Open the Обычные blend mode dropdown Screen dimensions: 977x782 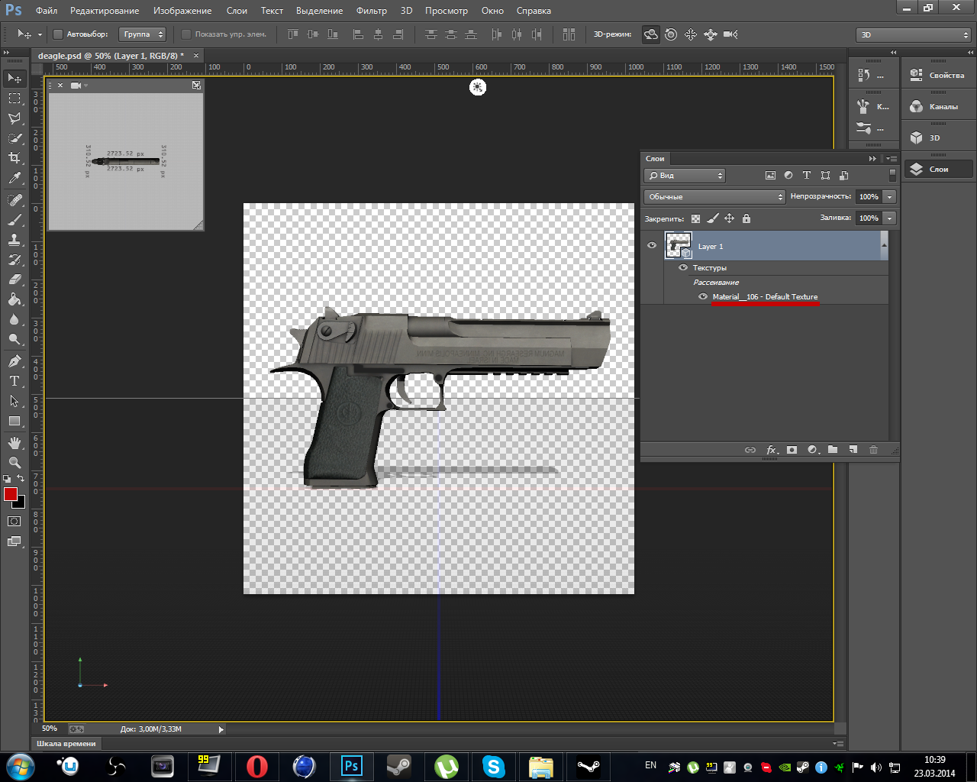[x=714, y=197]
